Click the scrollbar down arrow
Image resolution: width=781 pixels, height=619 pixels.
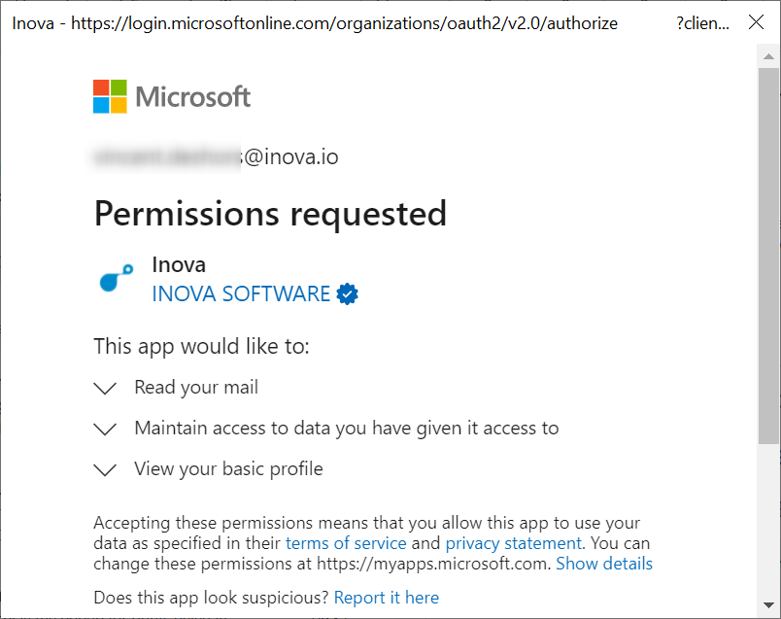click(768, 605)
